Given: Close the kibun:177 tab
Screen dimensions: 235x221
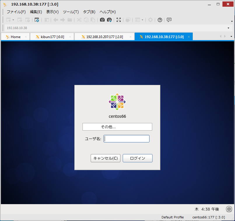Looking at the screenshot, I should pos(70,37).
